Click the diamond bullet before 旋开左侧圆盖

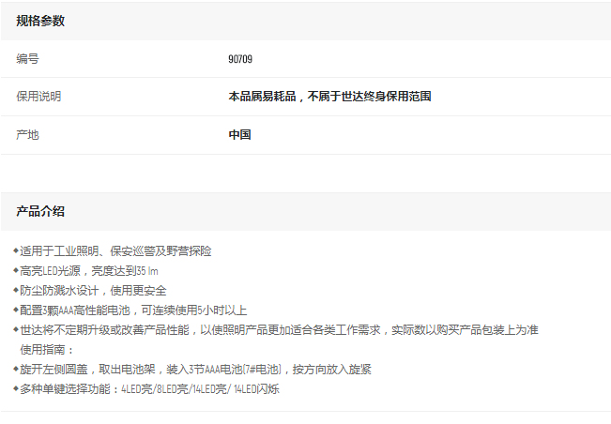coord(16,370)
